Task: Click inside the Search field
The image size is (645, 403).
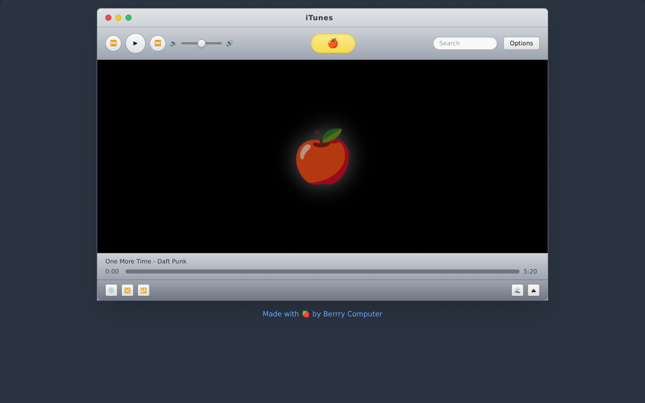Action: [465, 43]
